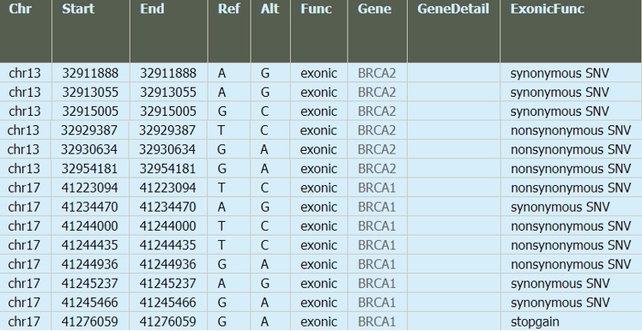The image size is (642, 331).
Task: Click nonsynonymous SNV in row 41244435
Action: (x=571, y=245)
